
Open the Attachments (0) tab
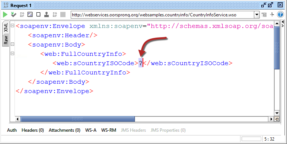64,130
